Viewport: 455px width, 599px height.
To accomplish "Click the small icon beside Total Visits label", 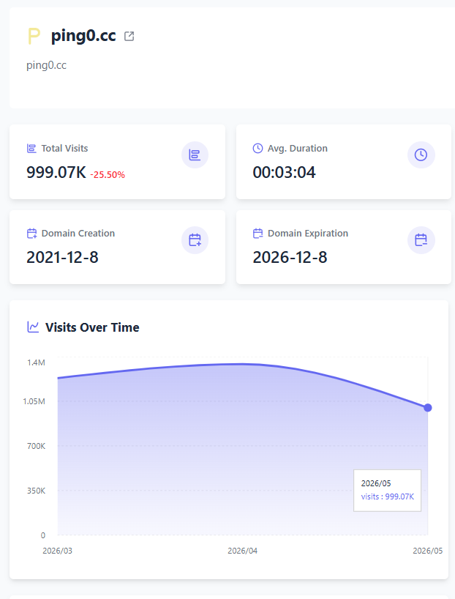I will (31, 148).
